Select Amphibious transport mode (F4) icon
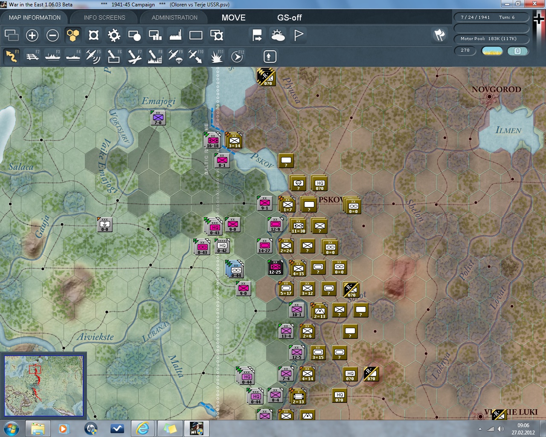Image resolution: width=546 pixels, height=437 pixels. click(x=73, y=56)
